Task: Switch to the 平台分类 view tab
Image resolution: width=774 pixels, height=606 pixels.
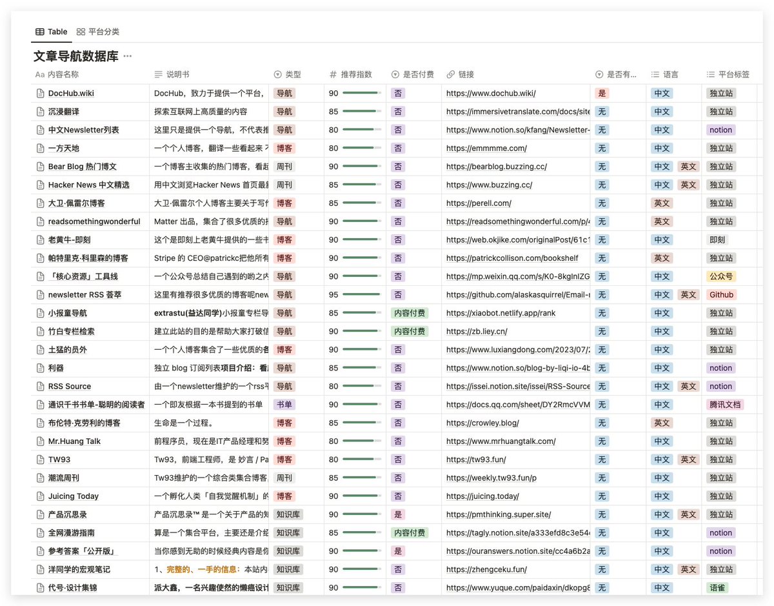Action: click(x=103, y=31)
